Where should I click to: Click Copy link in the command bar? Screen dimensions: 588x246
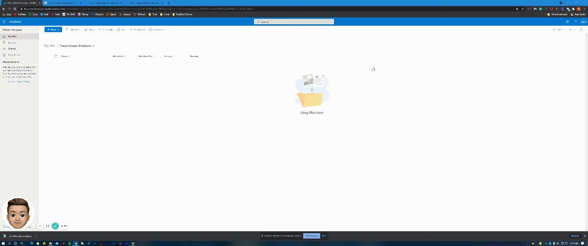(106, 29)
